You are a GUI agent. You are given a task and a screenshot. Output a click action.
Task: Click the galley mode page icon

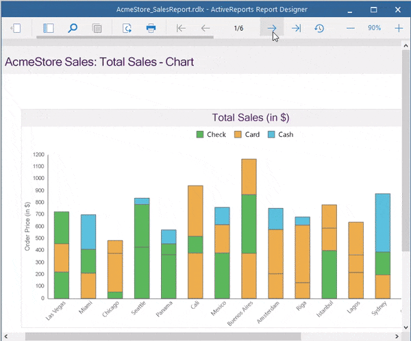[97, 28]
